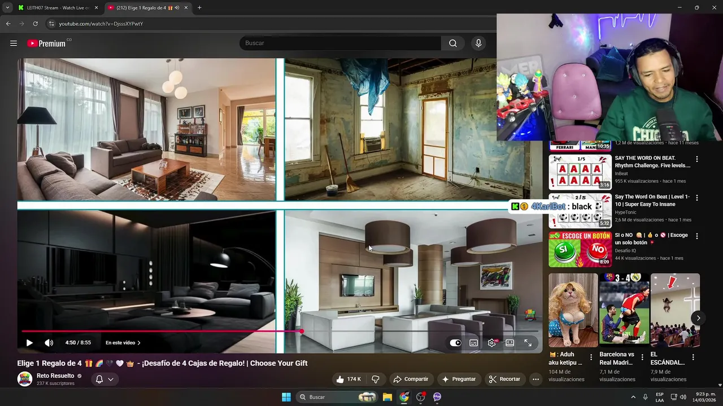Open the Windows Start menu
The image size is (723, 406).
pos(286,397)
